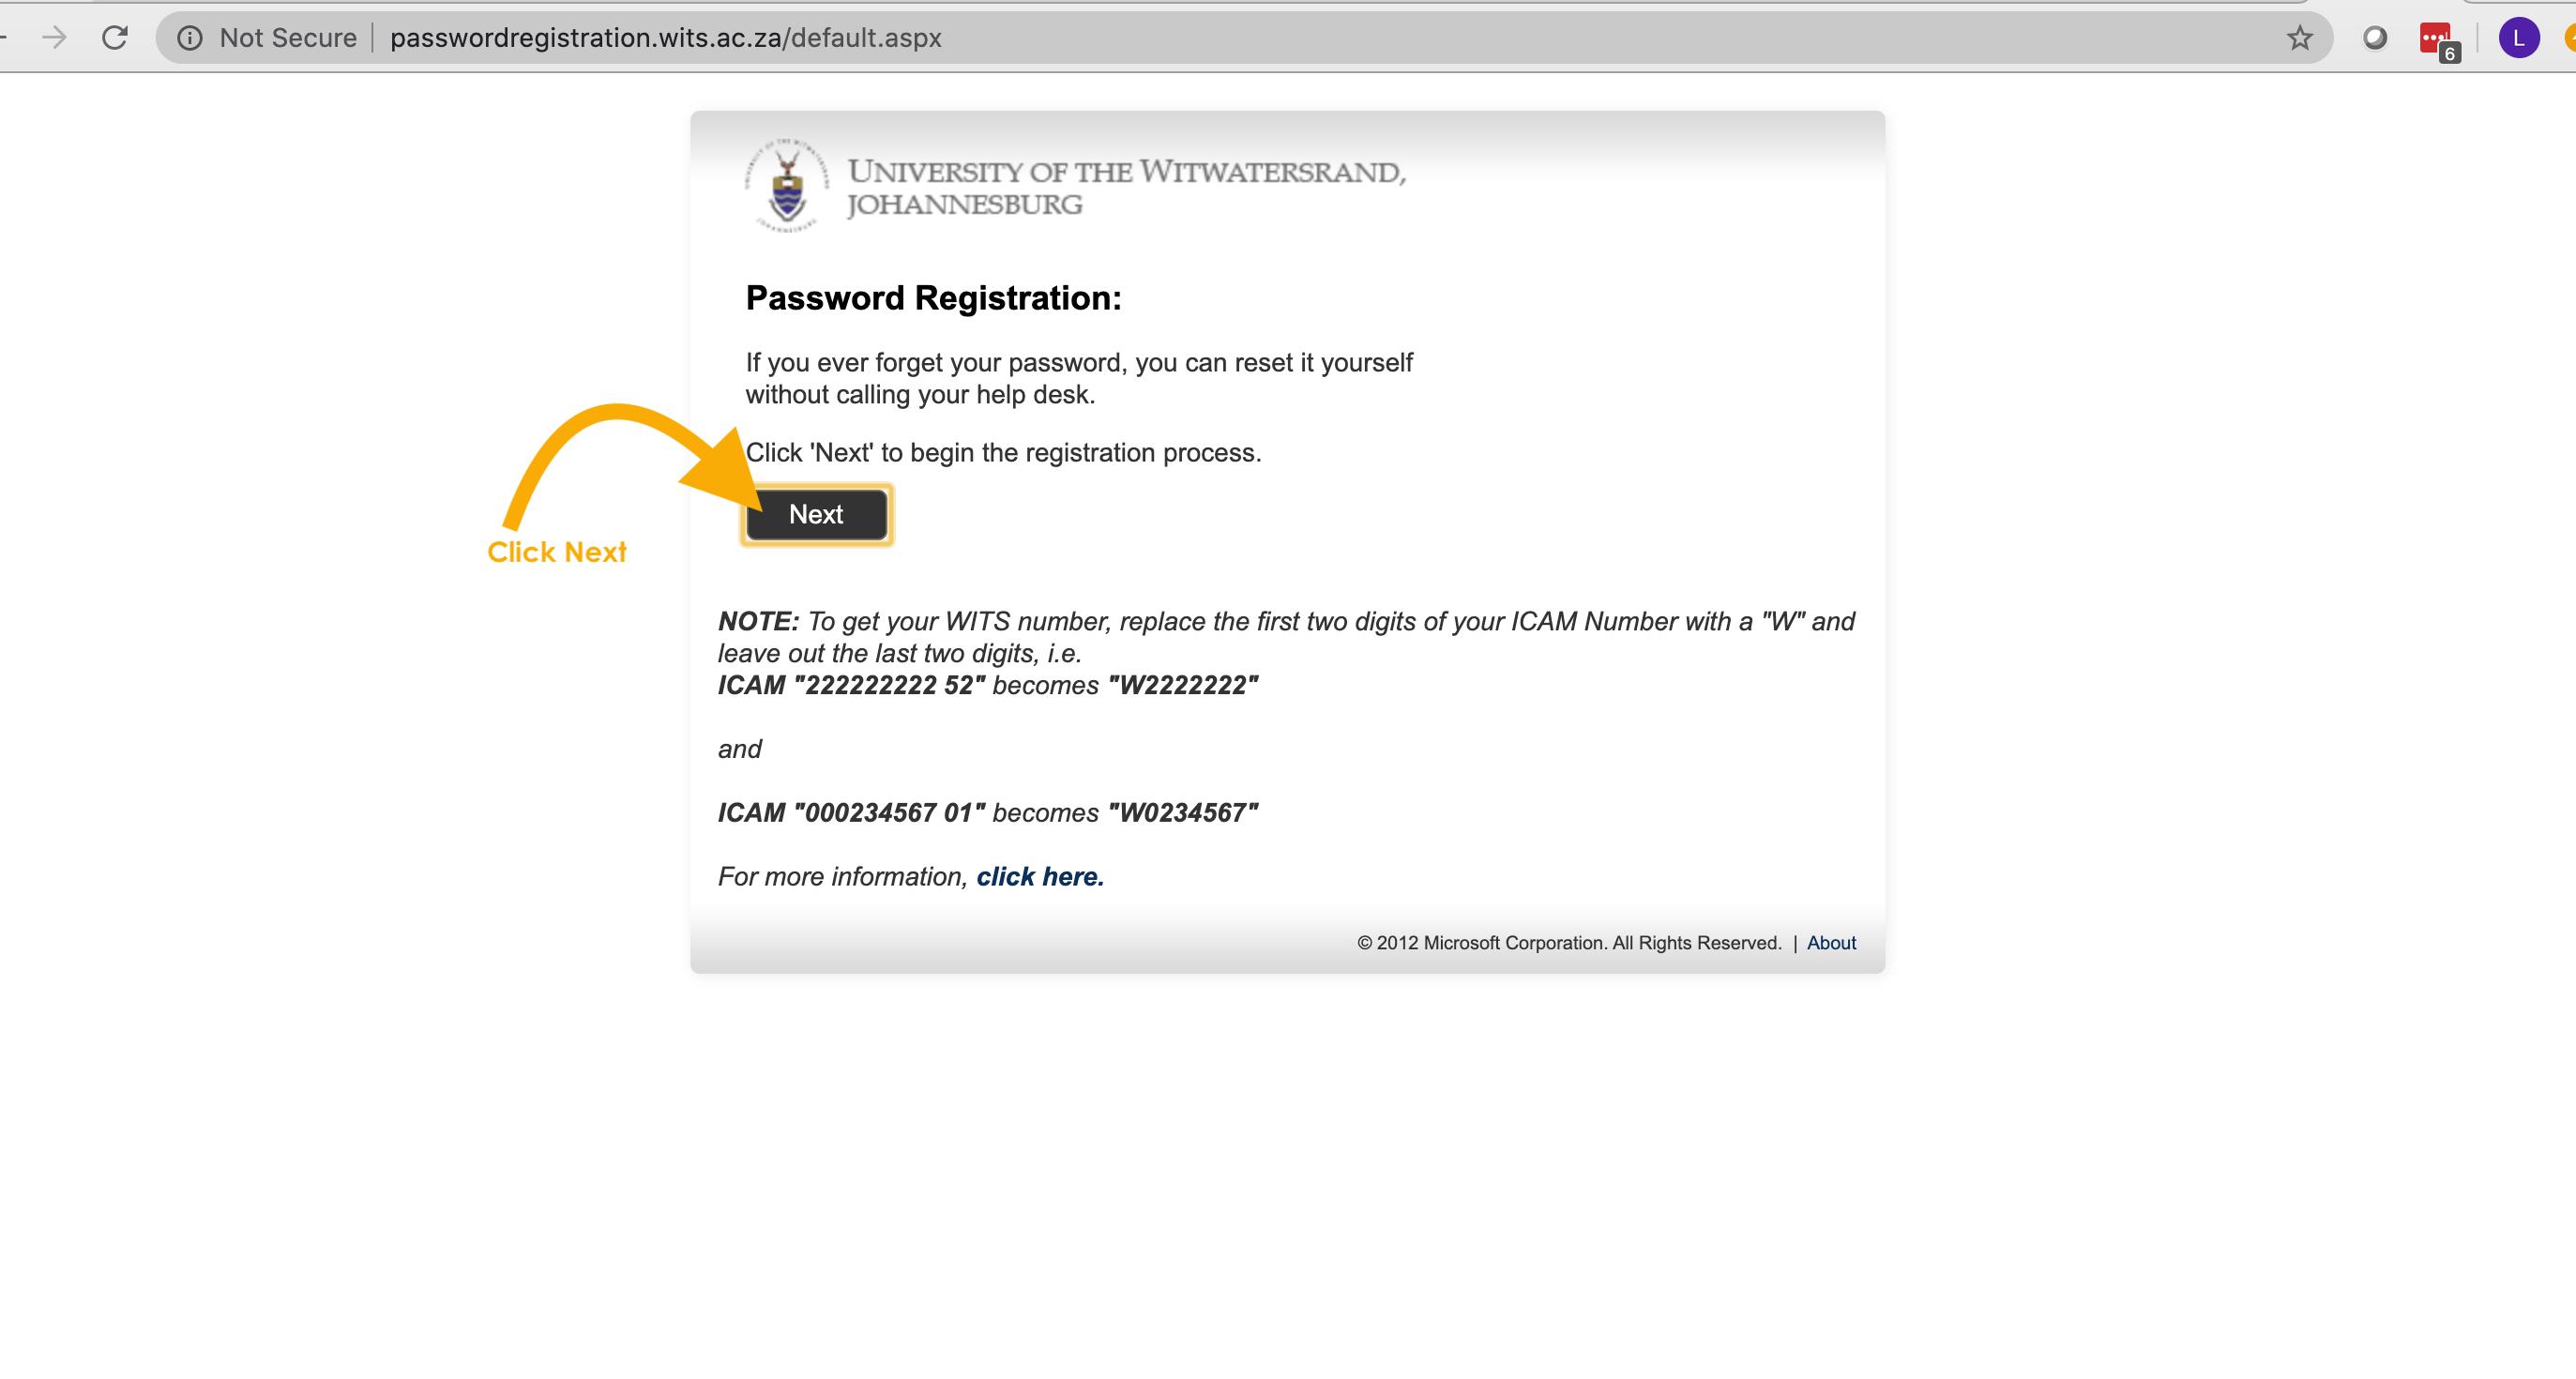The width and height of the screenshot is (2576, 1379).
Task: Click the 'Password Registration:' heading
Action: [x=934, y=298]
